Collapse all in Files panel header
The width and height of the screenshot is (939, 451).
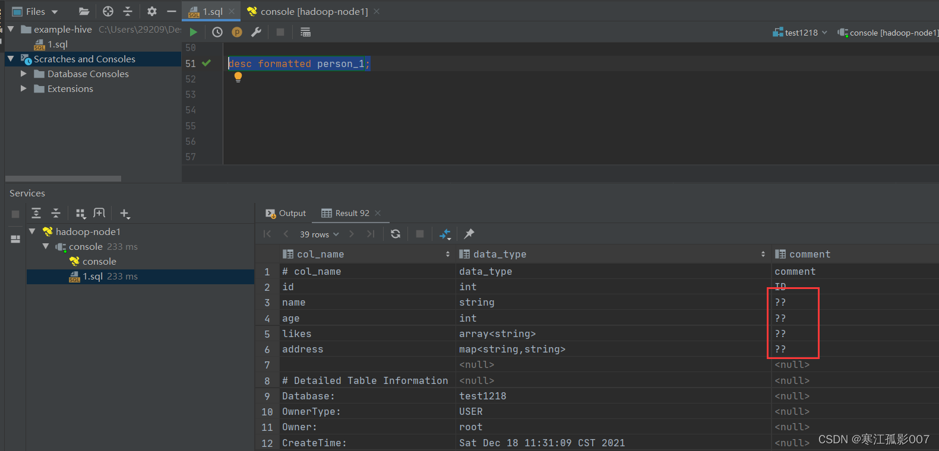coord(128,11)
